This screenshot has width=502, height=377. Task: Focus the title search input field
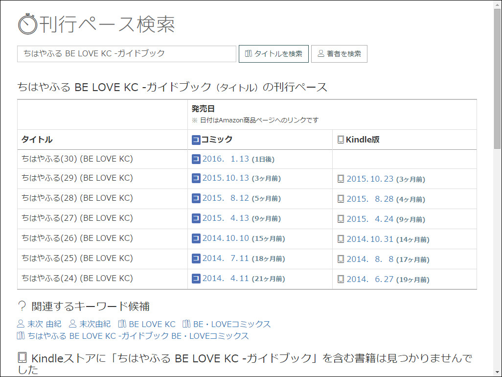(126, 53)
